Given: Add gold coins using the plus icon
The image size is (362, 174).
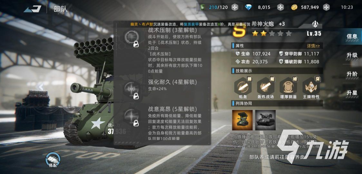Looking at the screenshot, I should coord(326,7).
